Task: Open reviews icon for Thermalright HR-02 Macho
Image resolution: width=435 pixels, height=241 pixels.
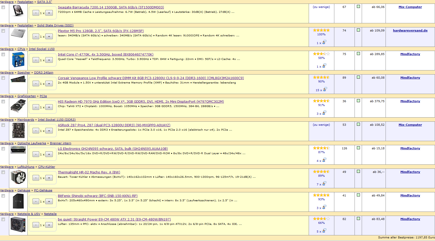Action: 324,183
